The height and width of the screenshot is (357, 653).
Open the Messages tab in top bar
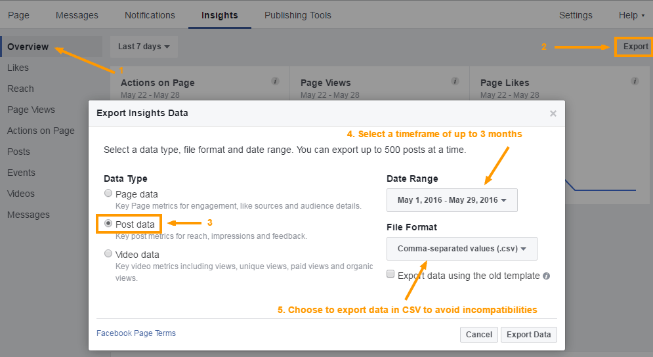point(77,15)
